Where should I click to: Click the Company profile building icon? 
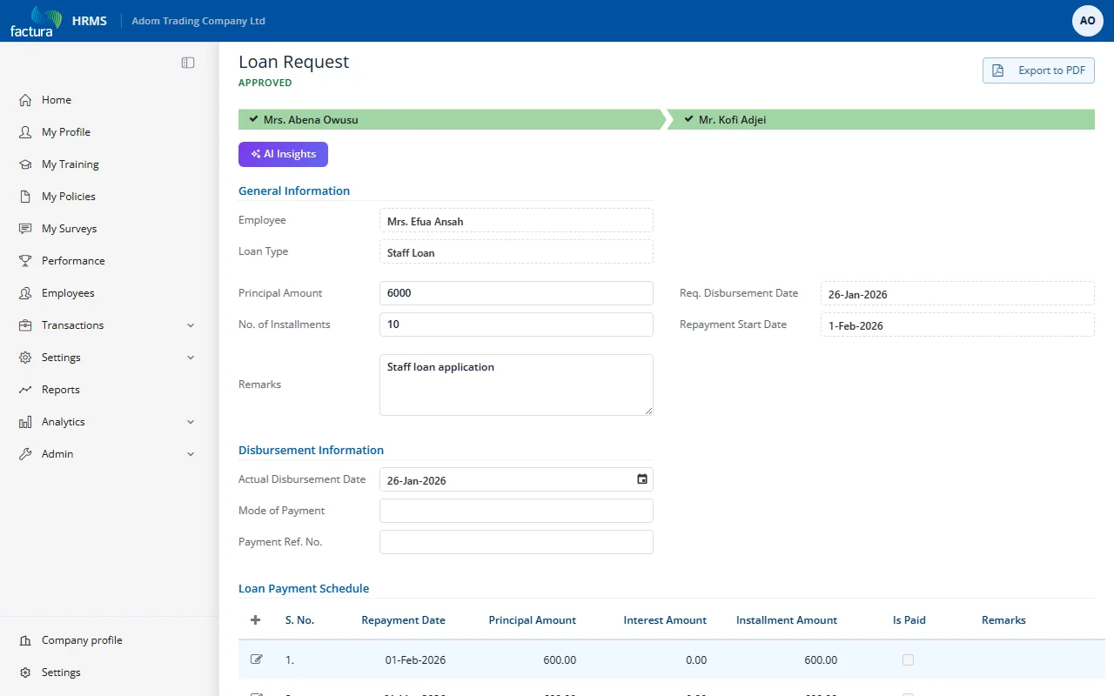25,640
